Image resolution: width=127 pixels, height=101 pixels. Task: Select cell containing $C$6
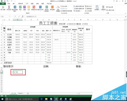18,72
